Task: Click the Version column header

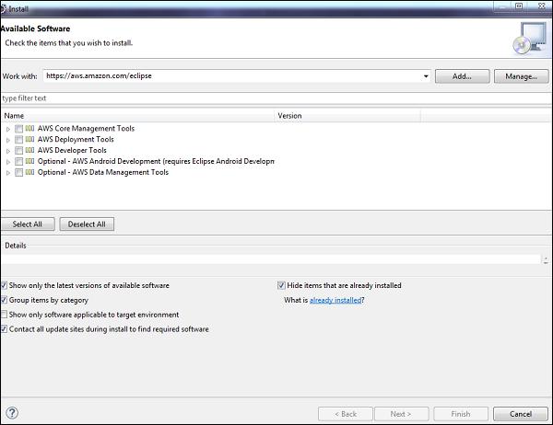Action: point(347,116)
